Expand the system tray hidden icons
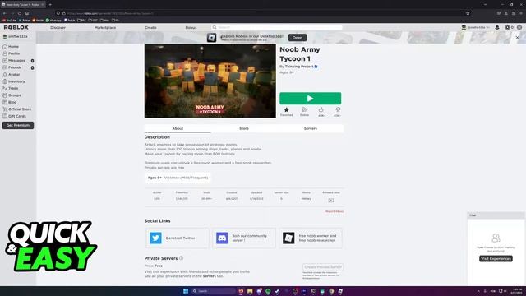526x296 pixels. [x=478, y=291]
